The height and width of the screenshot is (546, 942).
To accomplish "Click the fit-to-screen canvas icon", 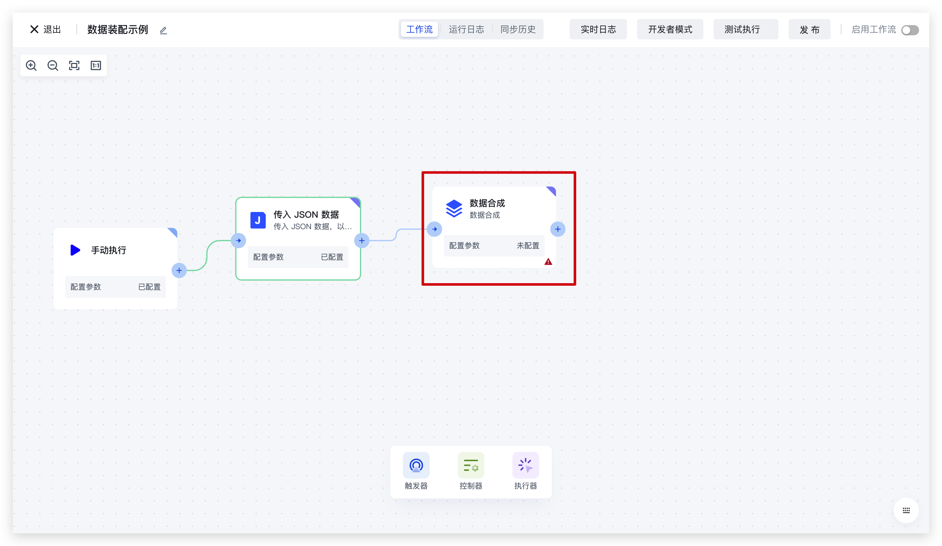I will (x=74, y=66).
